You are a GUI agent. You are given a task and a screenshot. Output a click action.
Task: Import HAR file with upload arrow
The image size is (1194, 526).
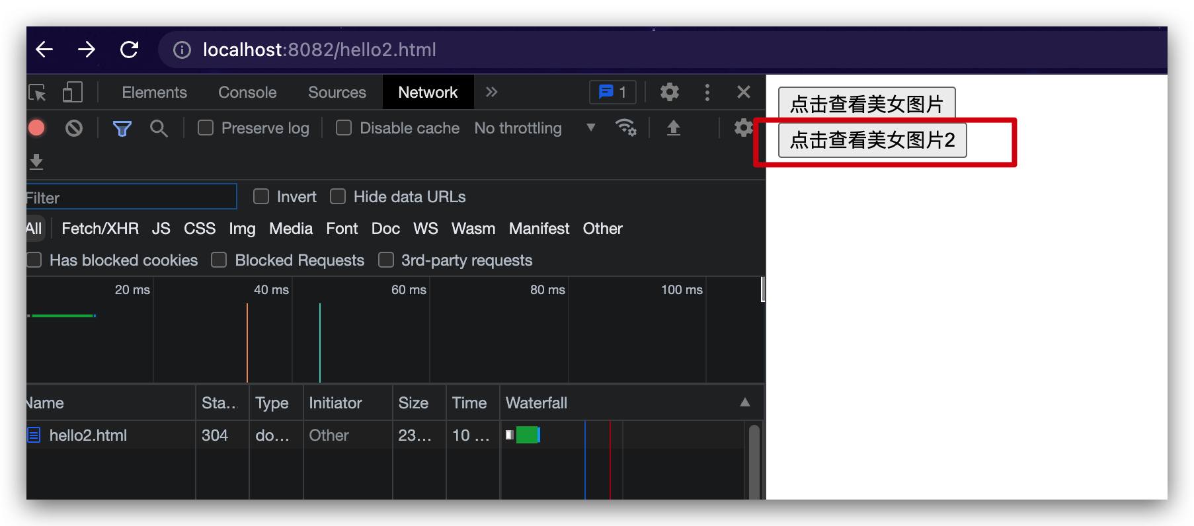(673, 127)
